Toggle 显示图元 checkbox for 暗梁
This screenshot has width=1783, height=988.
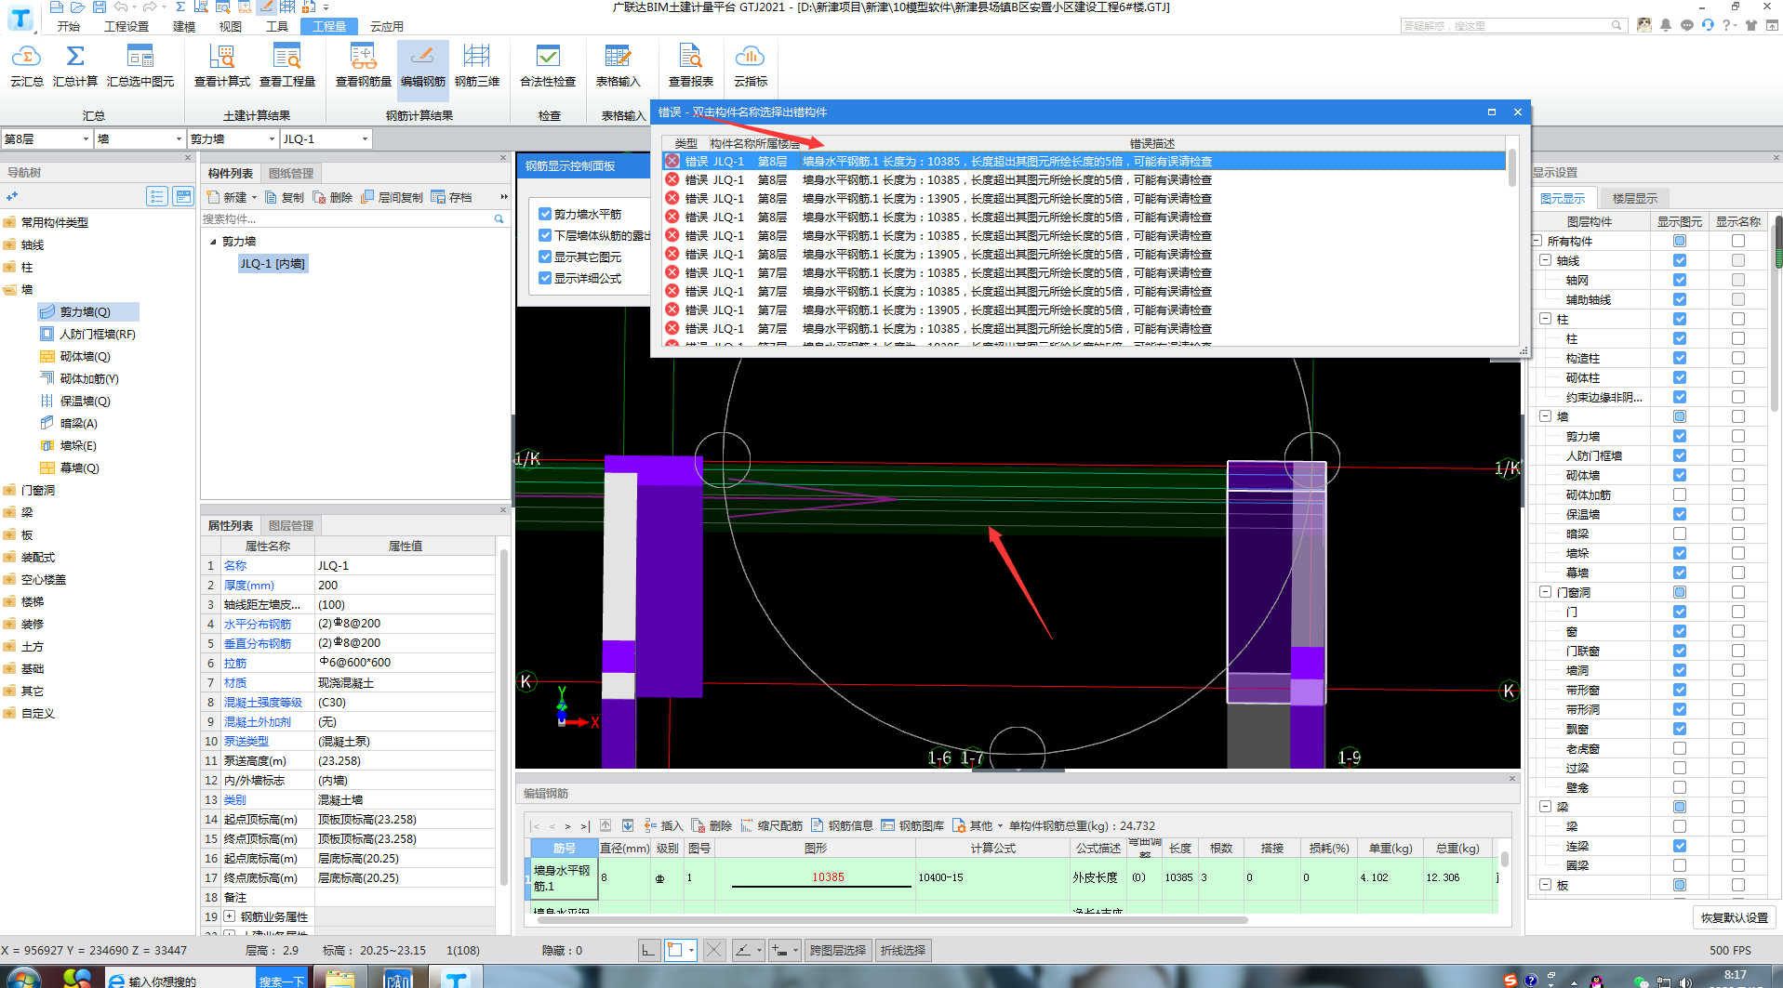(x=1680, y=534)
